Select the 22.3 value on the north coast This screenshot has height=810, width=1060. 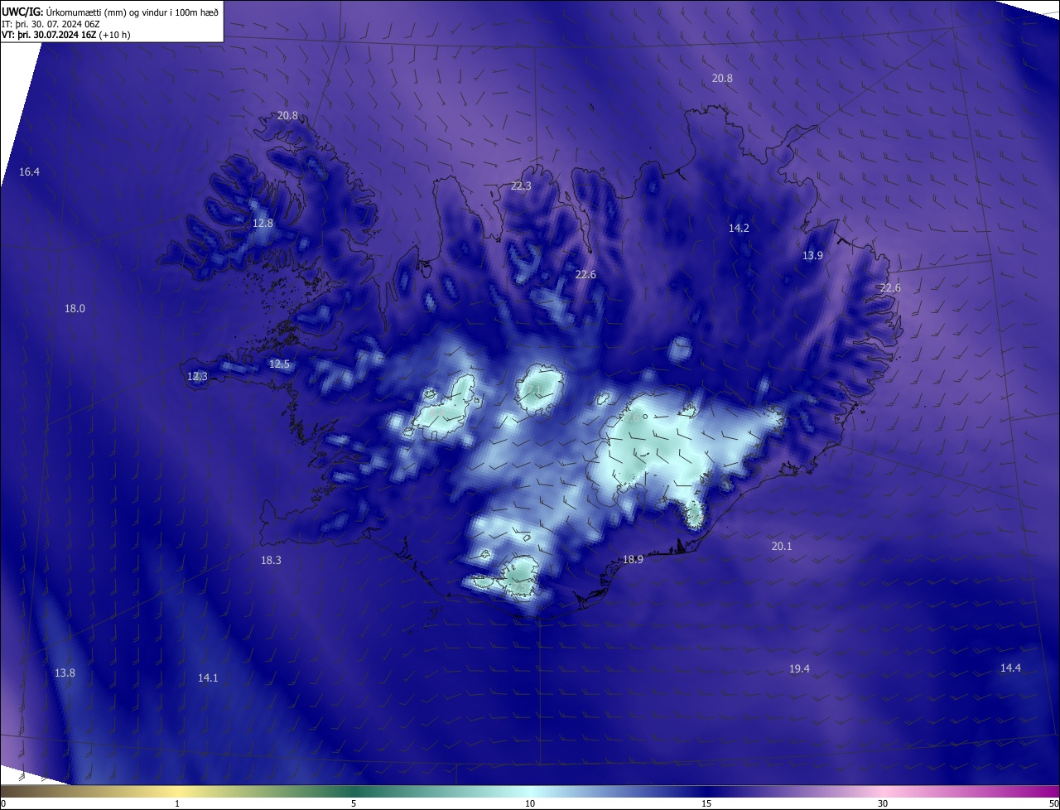tap(521, 186)
